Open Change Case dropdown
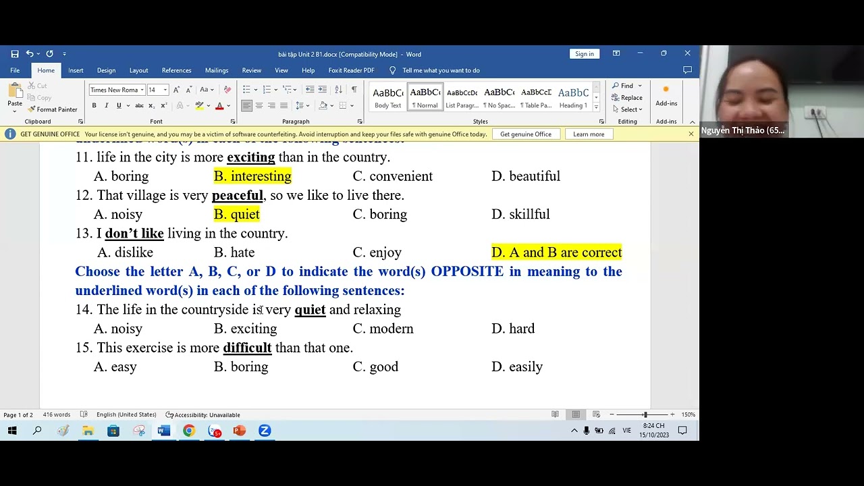The width and height of the screenshot is (864, 486). (x=207, y=90)
